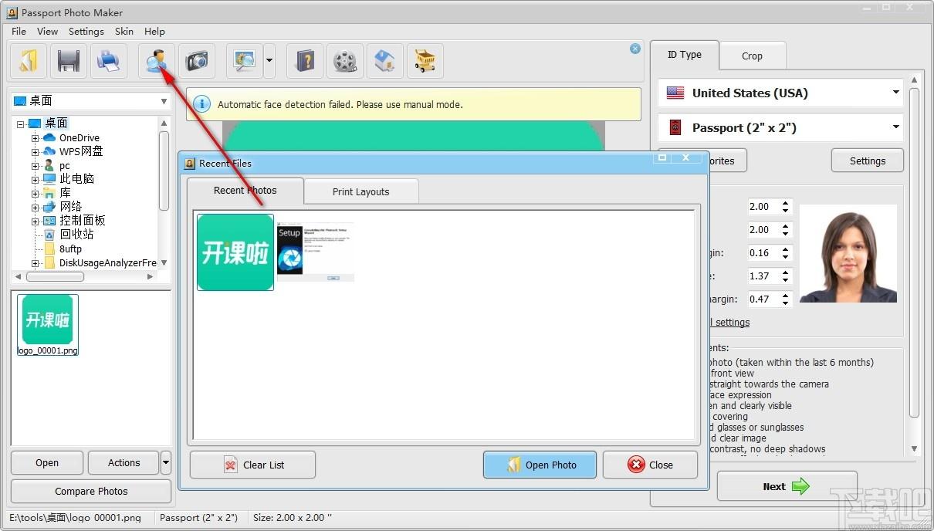Select the ID Type tab

(685, 55)
